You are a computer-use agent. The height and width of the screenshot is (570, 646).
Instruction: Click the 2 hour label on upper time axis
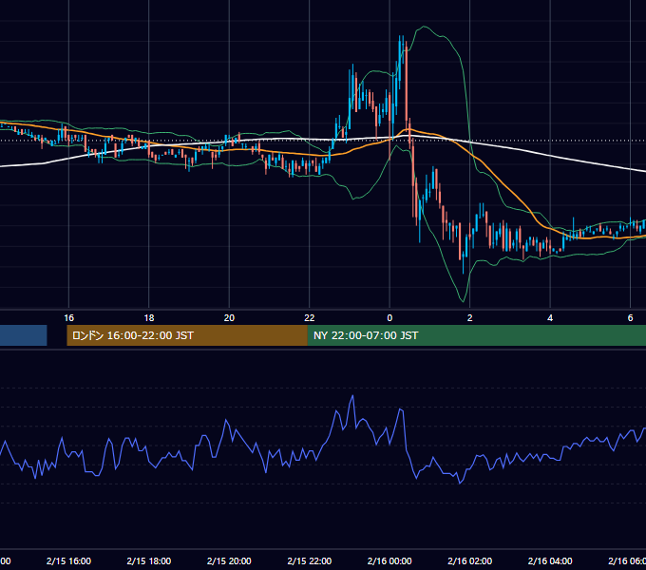469,318
